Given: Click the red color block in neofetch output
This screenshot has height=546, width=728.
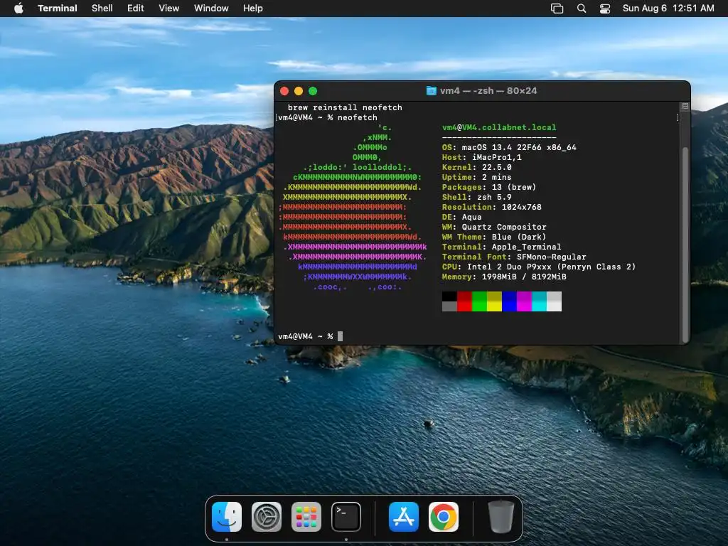Looking at the screenshot, I should pos(464,301).
